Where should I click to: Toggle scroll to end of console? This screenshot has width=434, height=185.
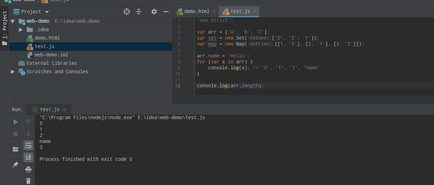coord(28,157)
